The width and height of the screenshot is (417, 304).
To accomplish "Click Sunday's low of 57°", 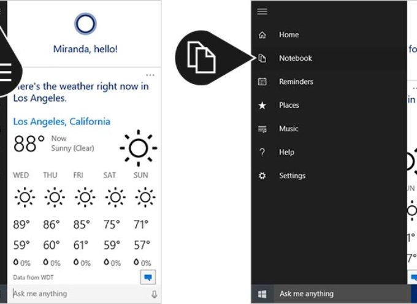I will 142,245.
